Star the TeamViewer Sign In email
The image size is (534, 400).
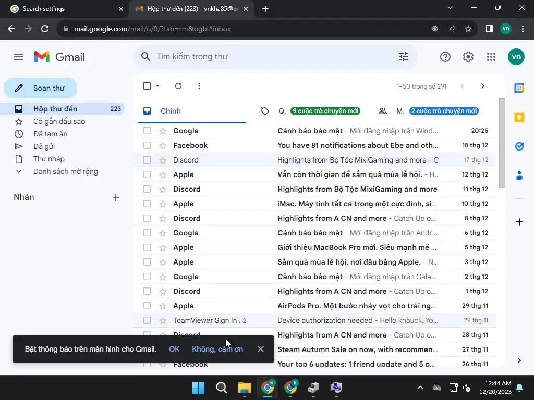coord(163,320)
